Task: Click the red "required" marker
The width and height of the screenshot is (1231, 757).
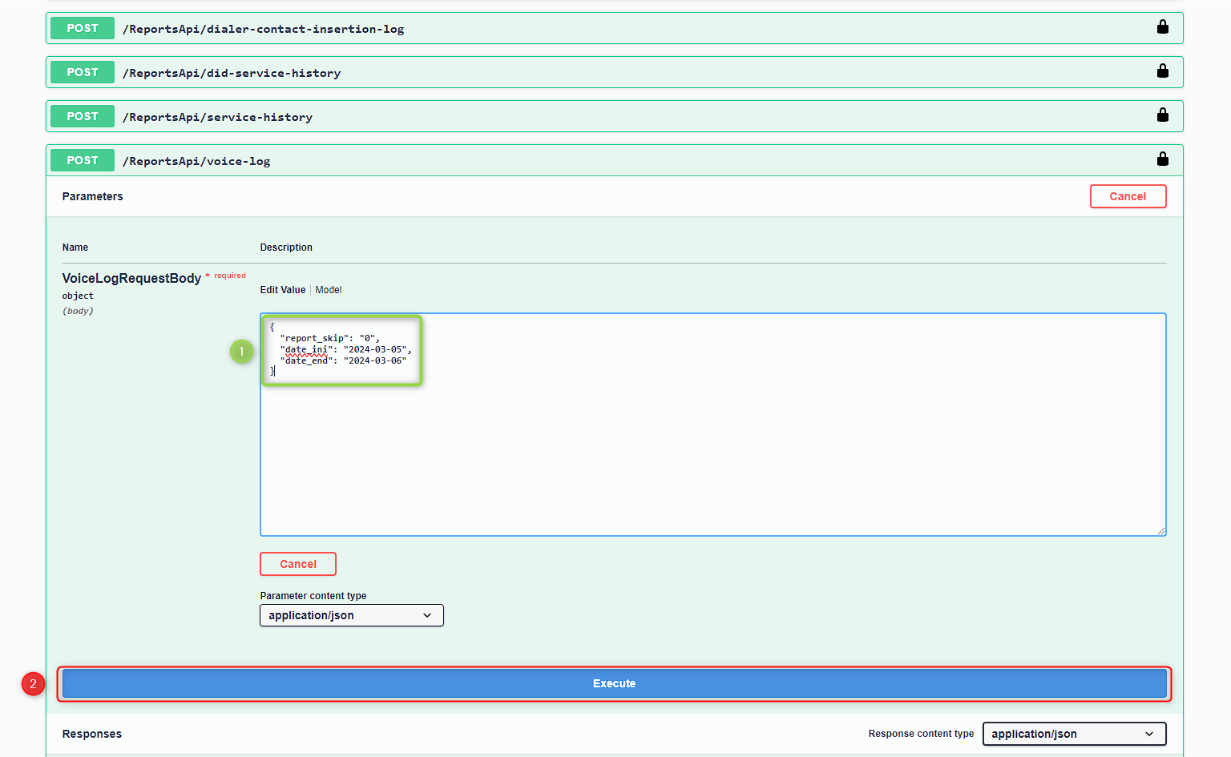Action: tap(229, 276)
